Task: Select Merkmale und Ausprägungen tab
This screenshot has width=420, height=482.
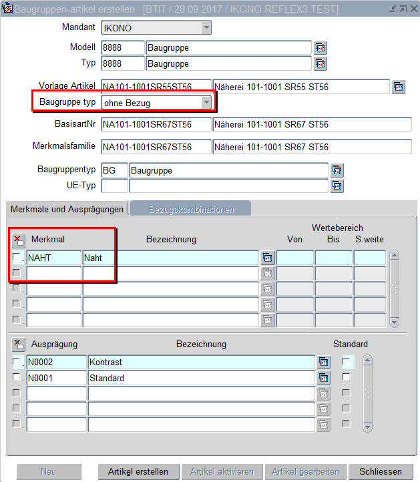Action: click(x=67, y=209)
